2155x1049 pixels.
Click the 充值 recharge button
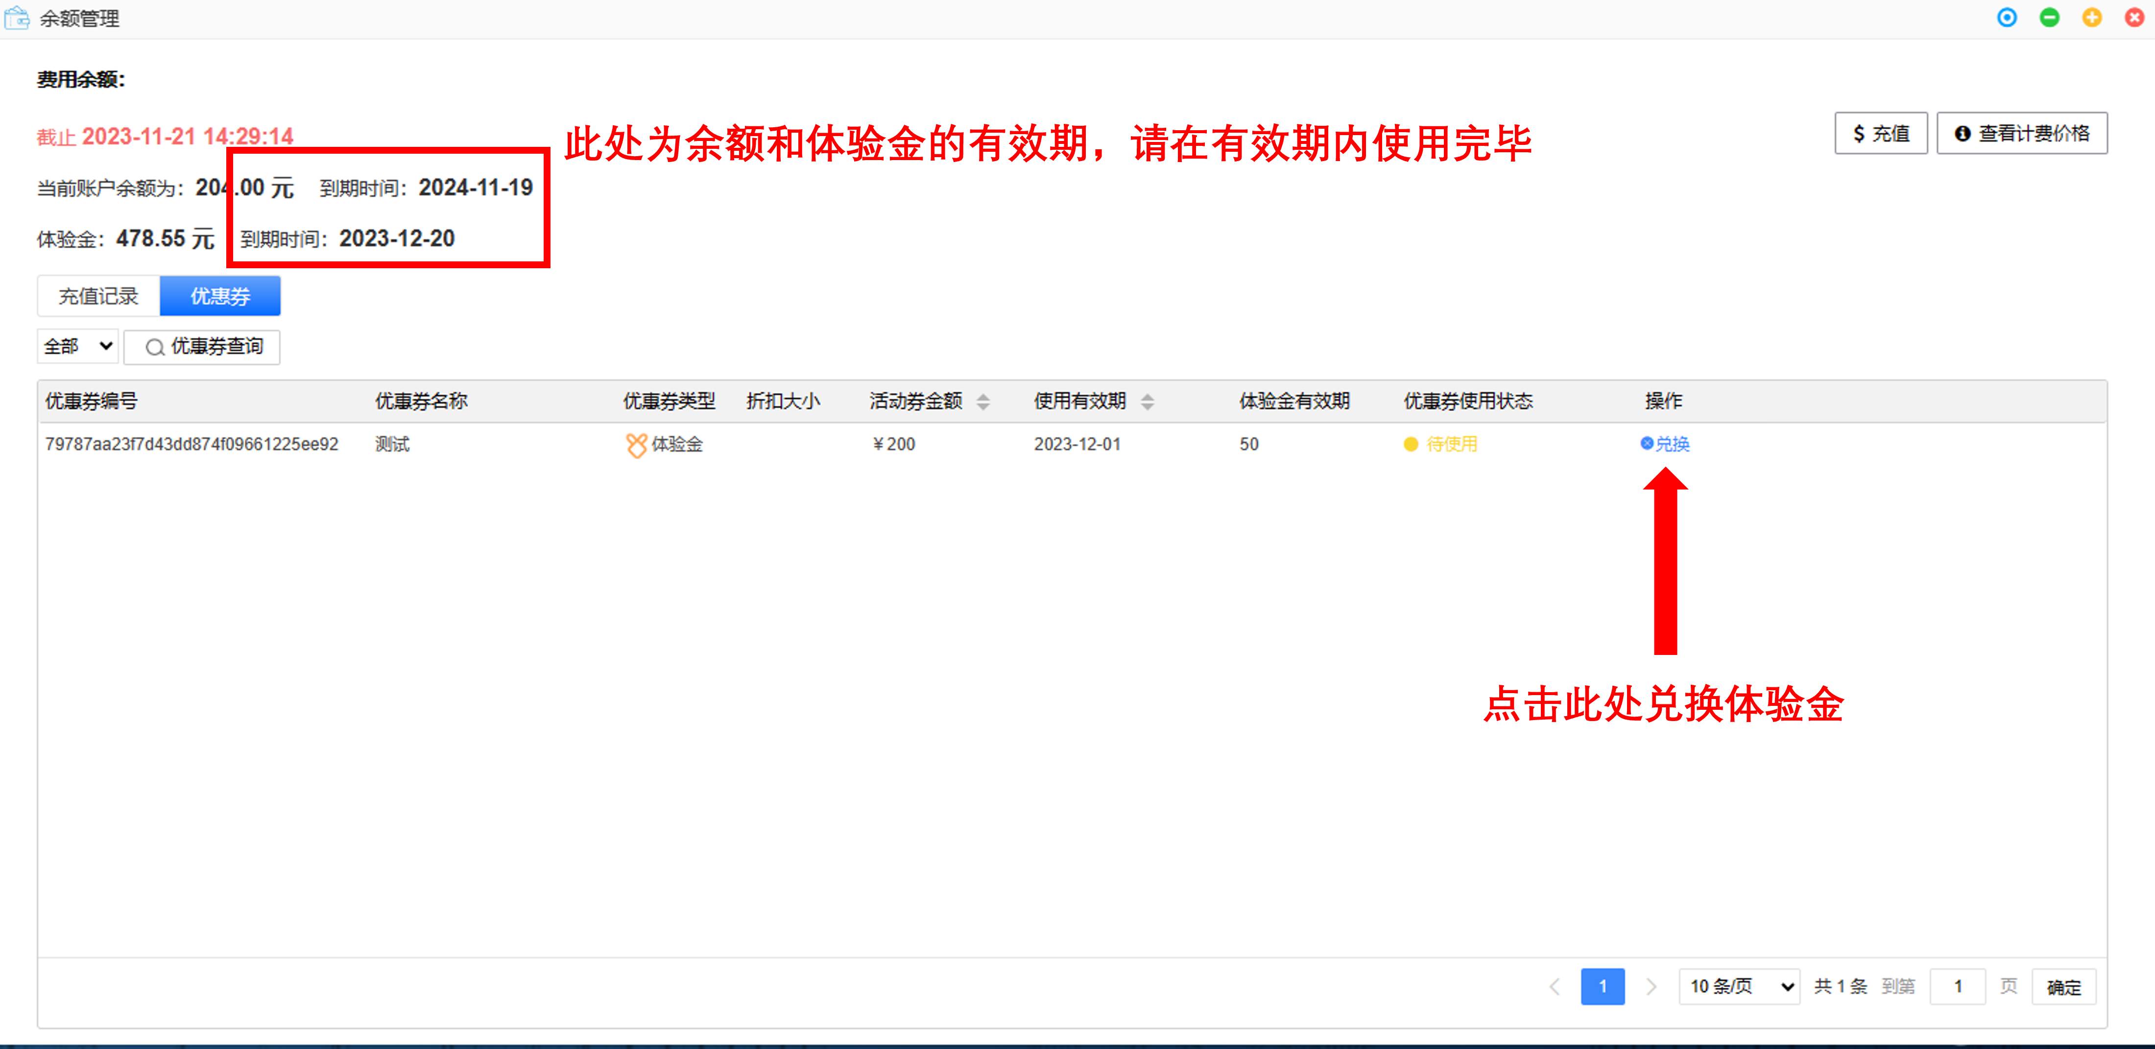pyautogui.click(x=1881, y=133)
